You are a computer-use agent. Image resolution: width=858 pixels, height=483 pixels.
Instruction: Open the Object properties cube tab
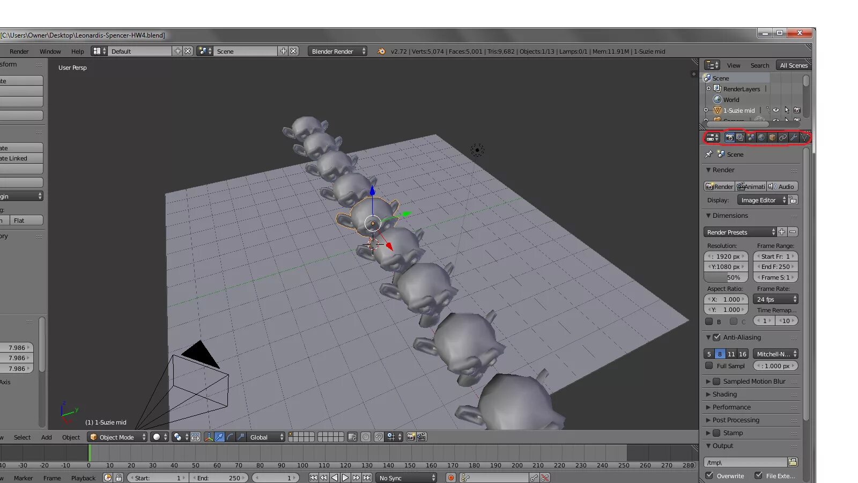click(772, 138)
